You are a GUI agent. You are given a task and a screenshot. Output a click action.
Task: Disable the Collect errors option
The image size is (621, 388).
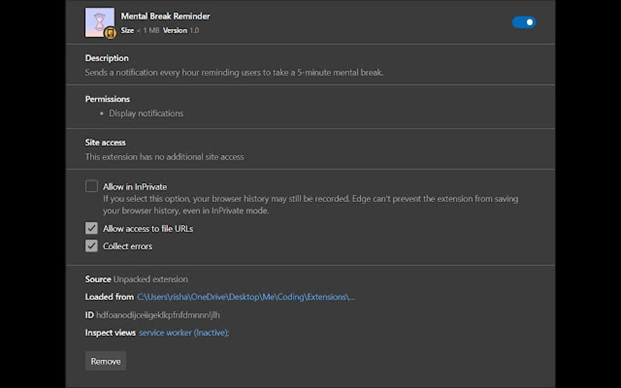click(x=91, y=246)
